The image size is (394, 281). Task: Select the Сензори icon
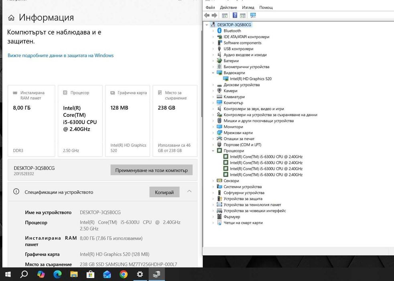tap(219, 181)
